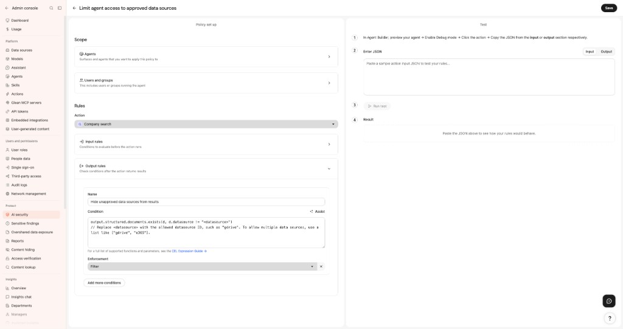This screenshot has width=623, height=329.
Task: Go back using arrow beside policy title
Action: [x=74, y=8]
